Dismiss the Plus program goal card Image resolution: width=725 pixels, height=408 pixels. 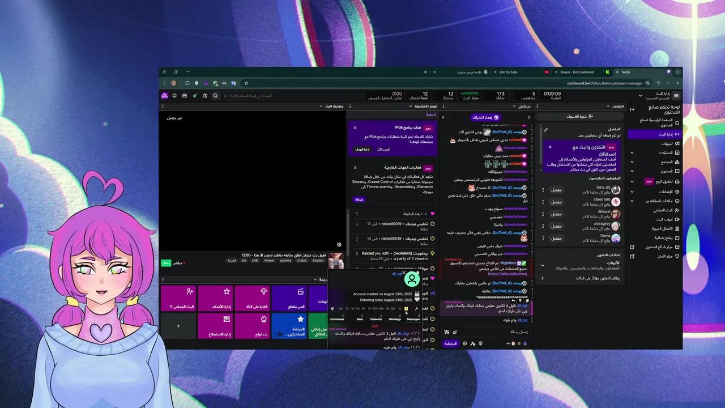tap(355, 127)
